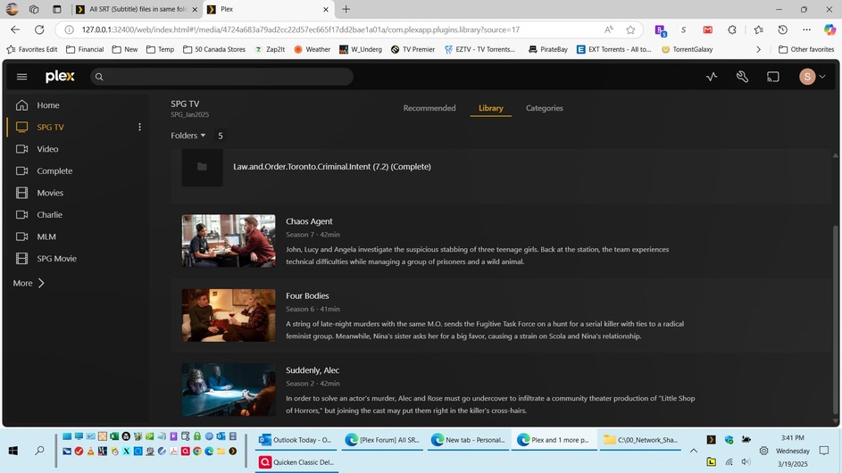Expand the More sidebar section

pos(29,283)
